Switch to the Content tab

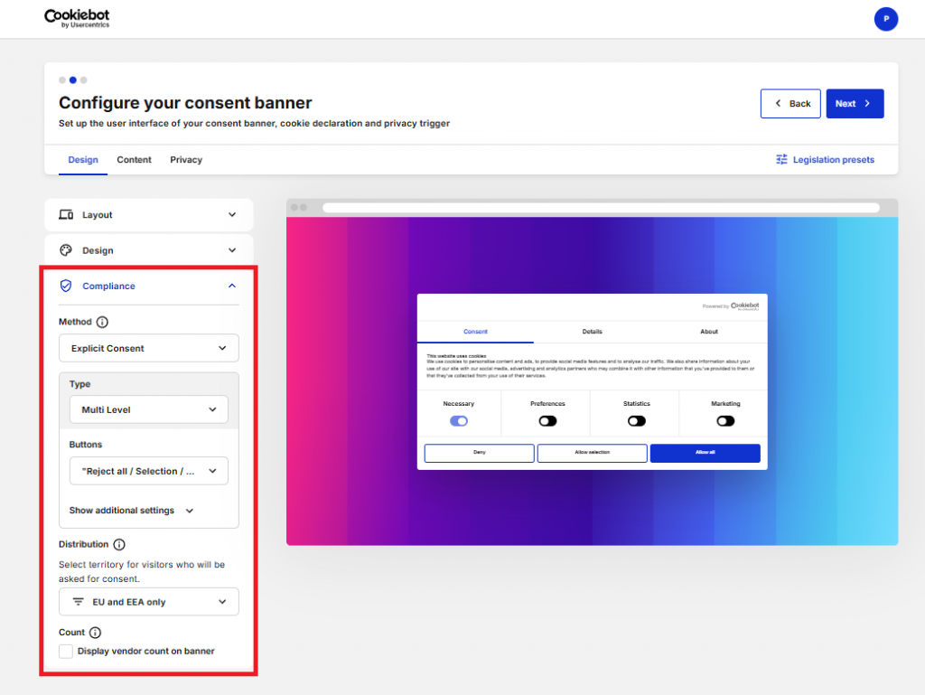tap(134, 159)
